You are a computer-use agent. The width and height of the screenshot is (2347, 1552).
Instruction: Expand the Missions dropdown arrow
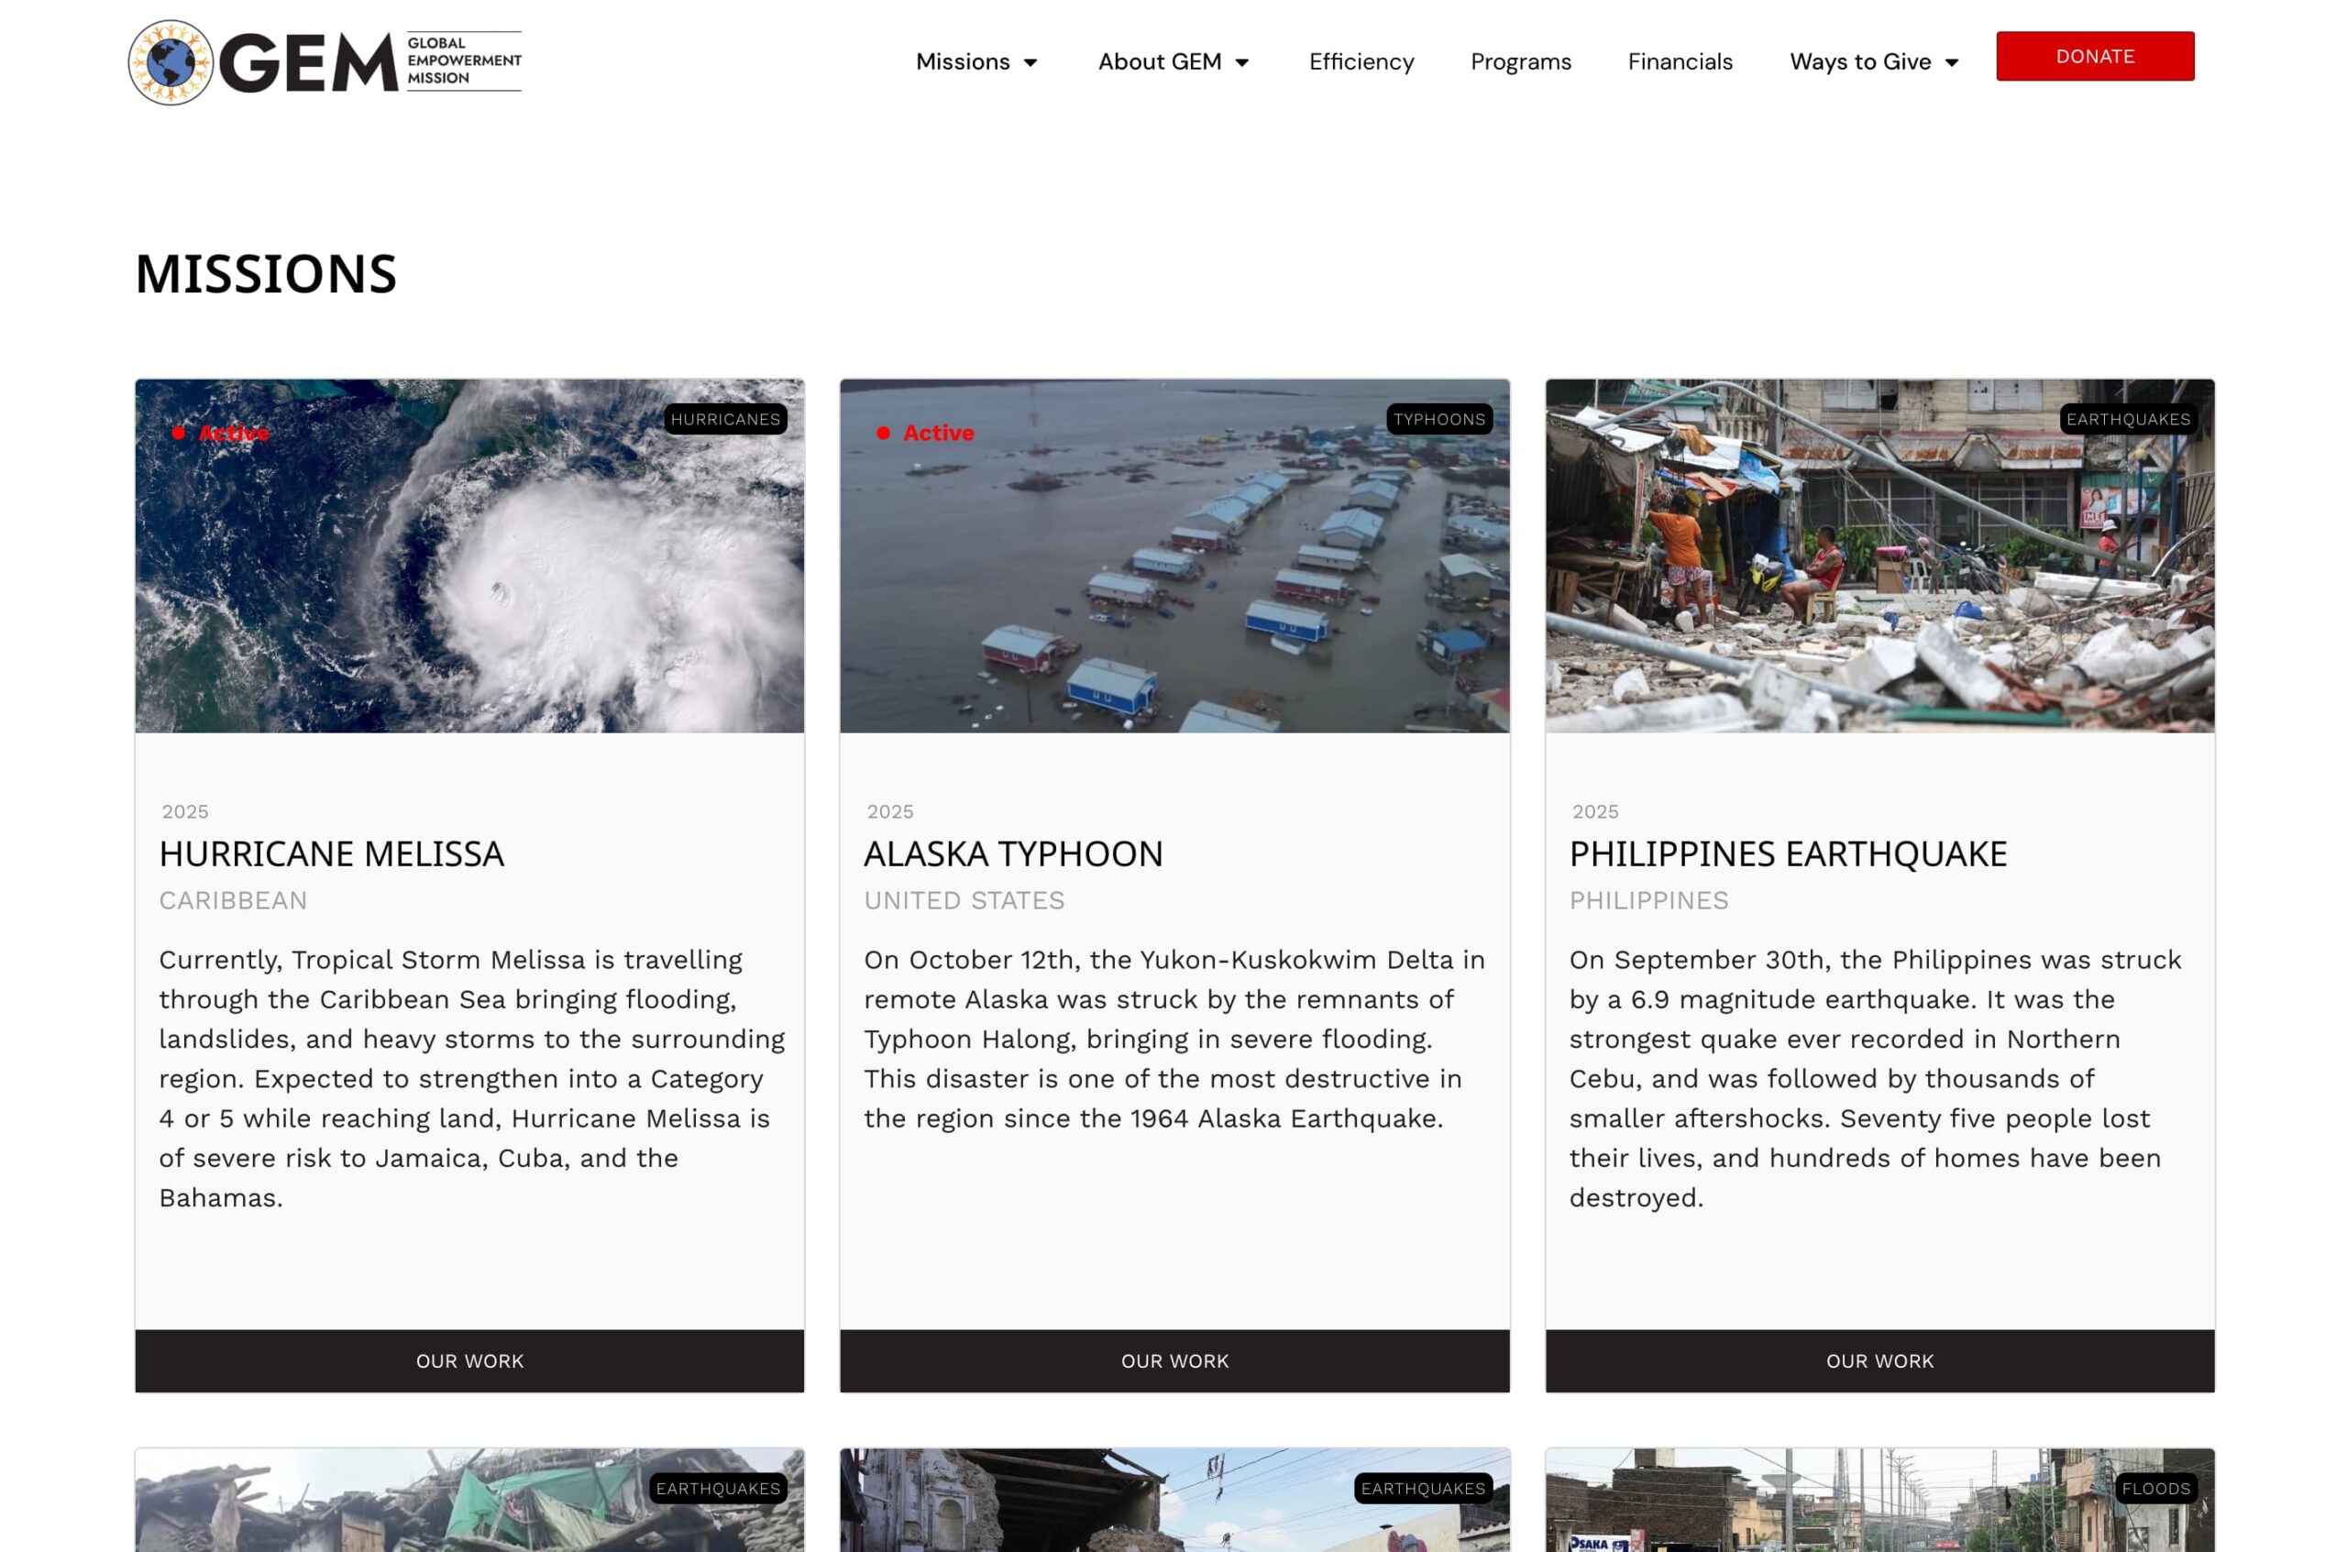tap(1030, 62)
